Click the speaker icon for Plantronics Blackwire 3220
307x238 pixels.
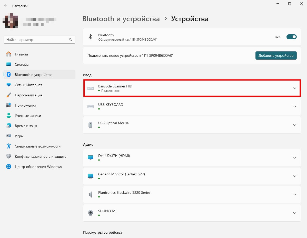click(x=91, y=195)
